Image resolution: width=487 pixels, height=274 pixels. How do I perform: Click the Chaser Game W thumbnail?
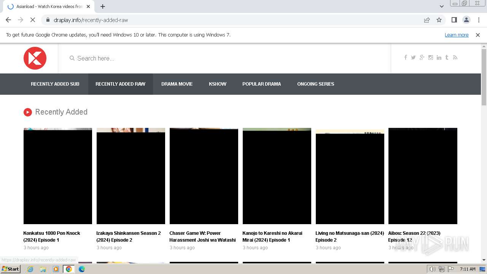(x=204, y=176)
